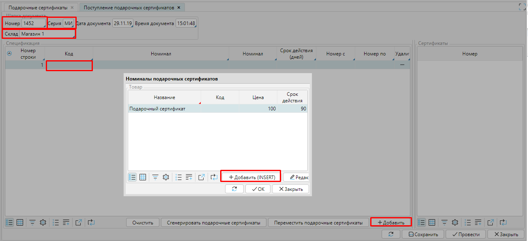Switch the Номиналы dialog to list view
The image size is (528, 241).
tap(132, 177)
